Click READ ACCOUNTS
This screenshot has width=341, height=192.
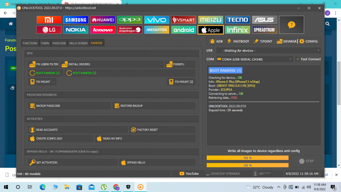(77, 130)
